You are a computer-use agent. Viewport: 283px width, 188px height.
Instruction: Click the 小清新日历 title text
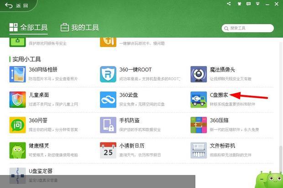point(132,146)
